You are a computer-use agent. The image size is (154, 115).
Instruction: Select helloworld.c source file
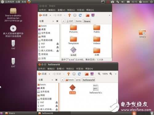(96, 89)
